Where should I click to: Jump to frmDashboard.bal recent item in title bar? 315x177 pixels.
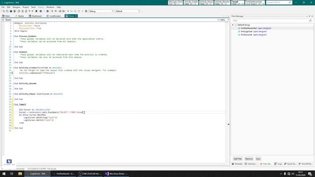pos(255,2)
